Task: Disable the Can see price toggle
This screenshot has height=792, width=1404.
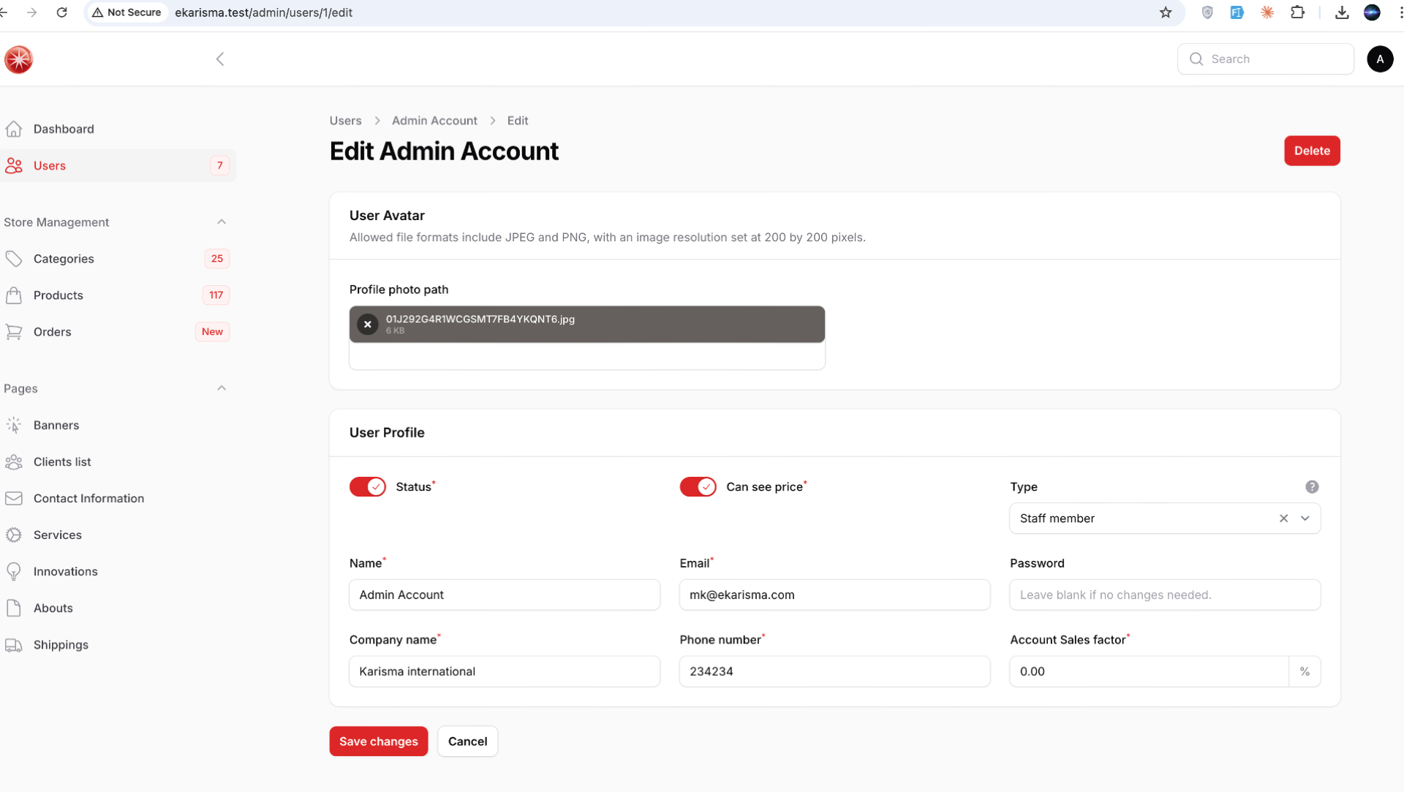Action: 698,487
